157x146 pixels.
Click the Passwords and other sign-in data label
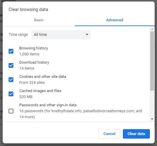click(48, 105)
